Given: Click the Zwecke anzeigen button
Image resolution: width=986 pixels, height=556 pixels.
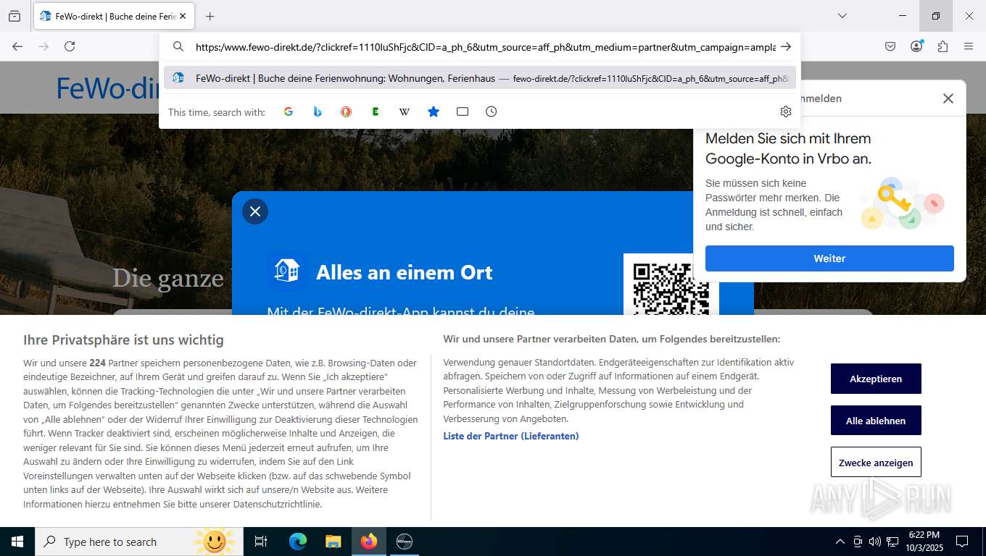Looking at the screenshot, I should click(876, 463).
